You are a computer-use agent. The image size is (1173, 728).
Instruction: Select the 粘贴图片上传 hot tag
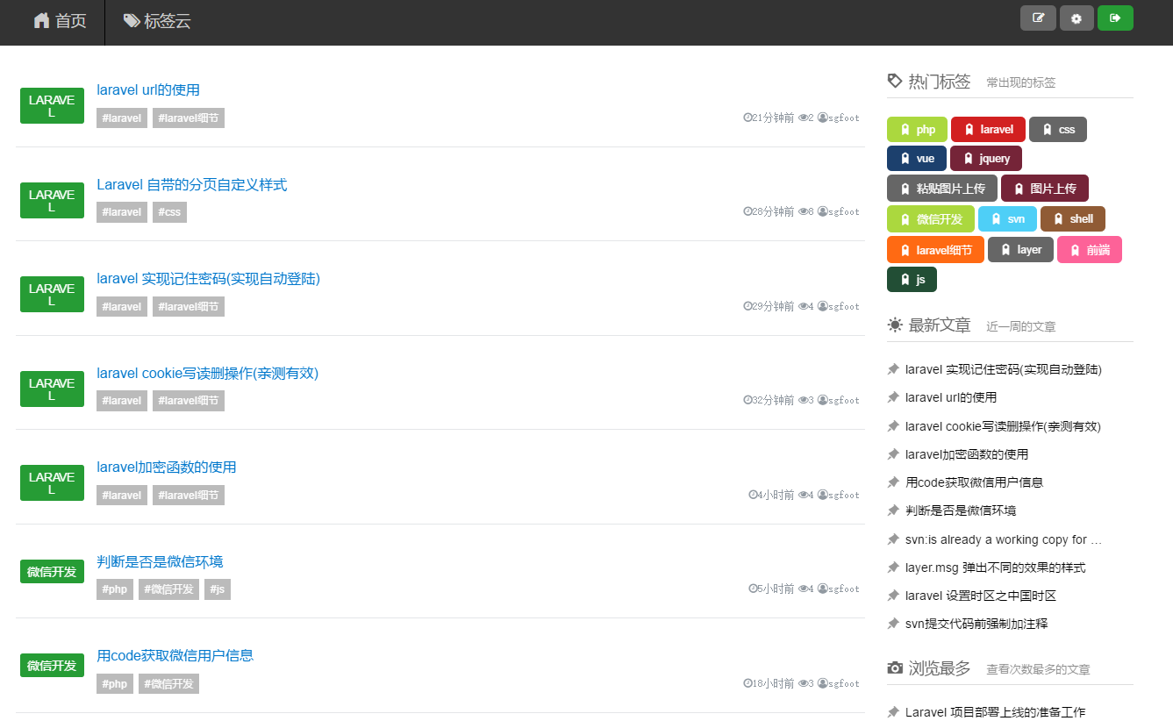pyautogui.click(x=942, y=189)
